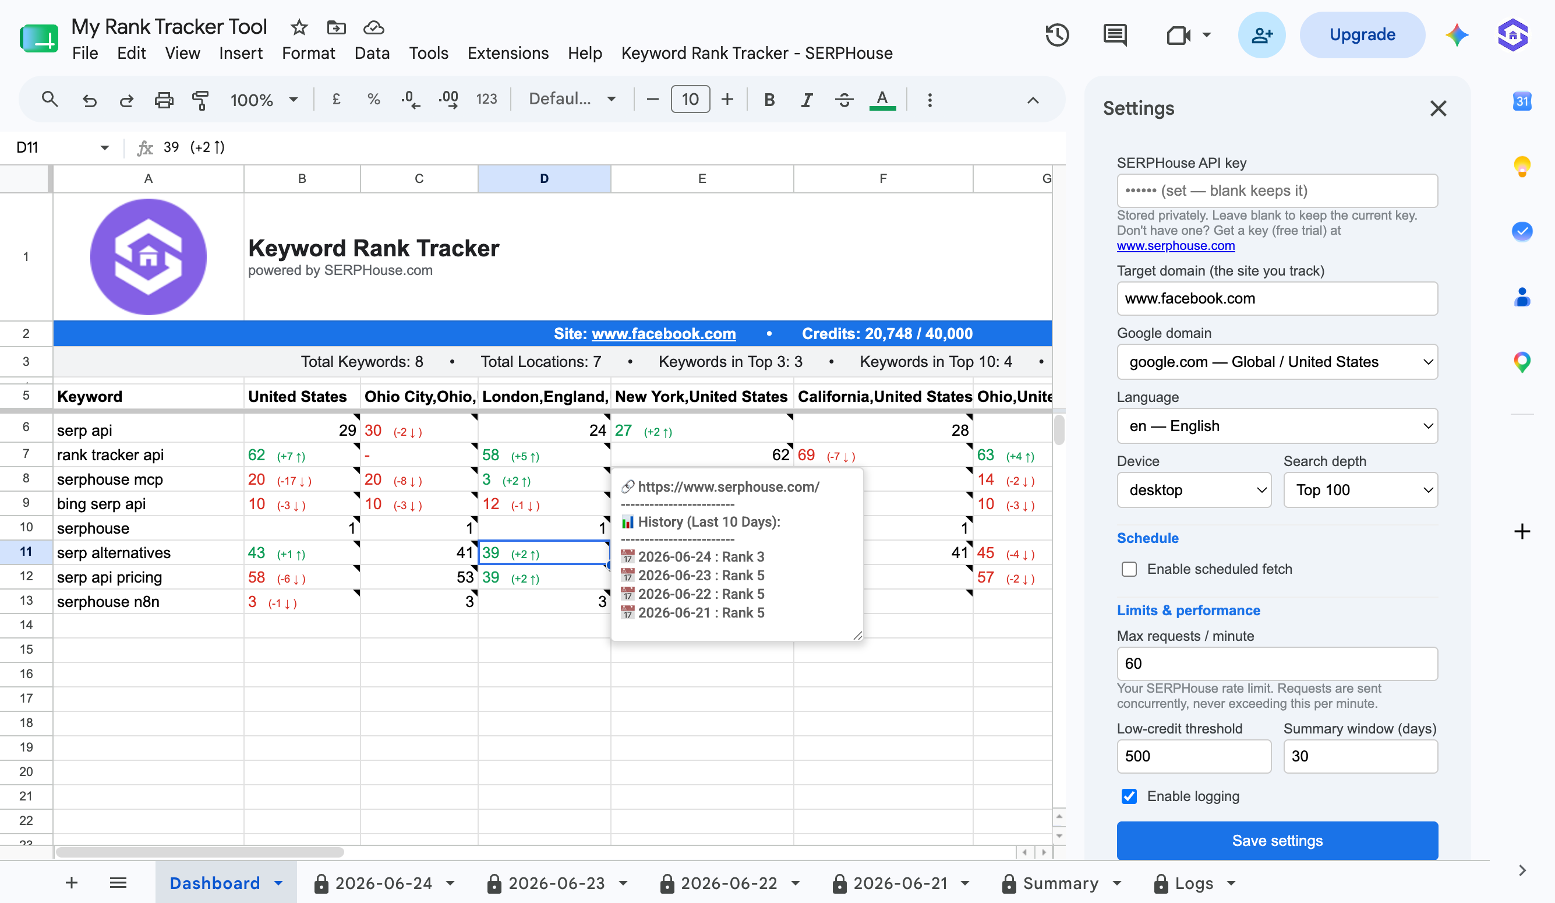
Task: Open the Google domain dropdown
Action: click(x=1277, y=362)
